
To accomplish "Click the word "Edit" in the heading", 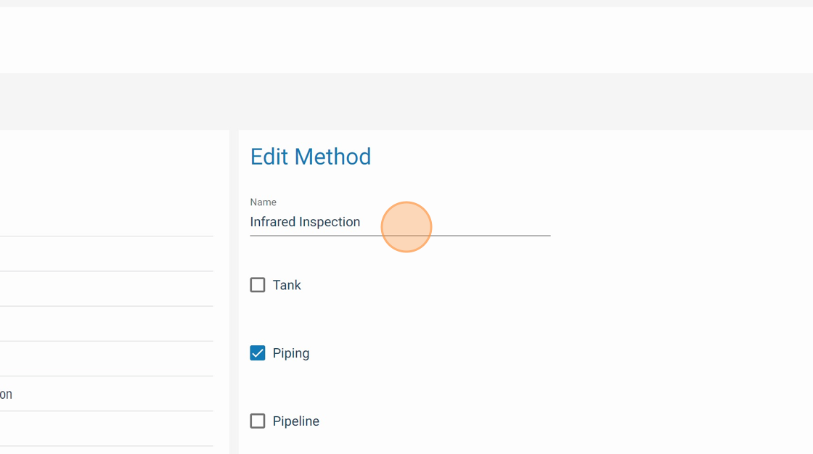I will click(x=269, y=157).
